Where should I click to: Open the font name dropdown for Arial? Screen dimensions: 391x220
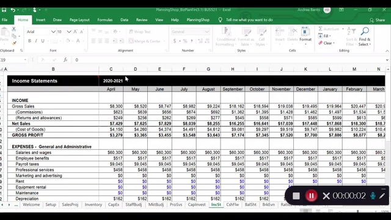click(53, 32)
